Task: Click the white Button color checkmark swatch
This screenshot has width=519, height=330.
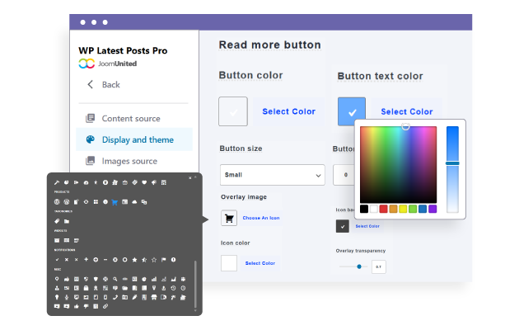Action: tap(233, 111)
